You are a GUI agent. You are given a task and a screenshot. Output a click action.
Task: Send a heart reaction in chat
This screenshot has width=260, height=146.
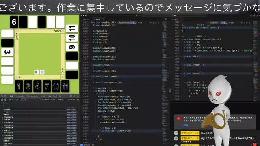pyautogui.click(x=255, y=144)
